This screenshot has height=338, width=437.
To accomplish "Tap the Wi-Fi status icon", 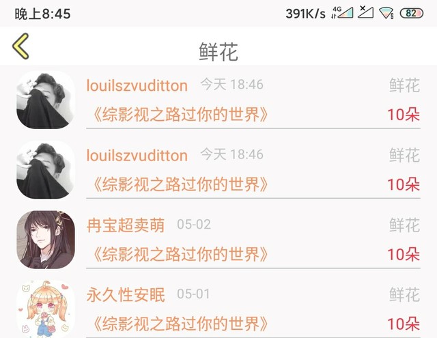I will pos(386,13).
